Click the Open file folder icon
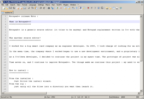144x99 pixels. 7,8
